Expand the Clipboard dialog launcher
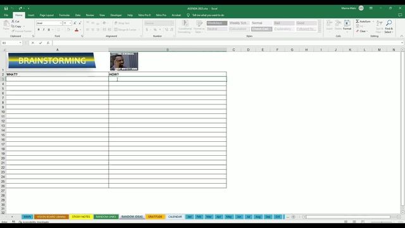405x228 pixels. 33,36
